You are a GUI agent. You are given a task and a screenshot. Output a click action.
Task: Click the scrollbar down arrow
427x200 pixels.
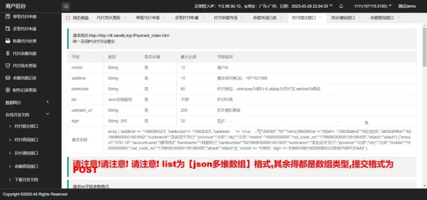(424, 186)
